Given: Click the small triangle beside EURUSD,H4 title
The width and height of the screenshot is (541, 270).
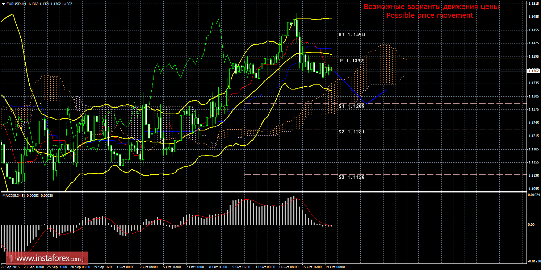Looking at the screenshot, I should 4,4.
